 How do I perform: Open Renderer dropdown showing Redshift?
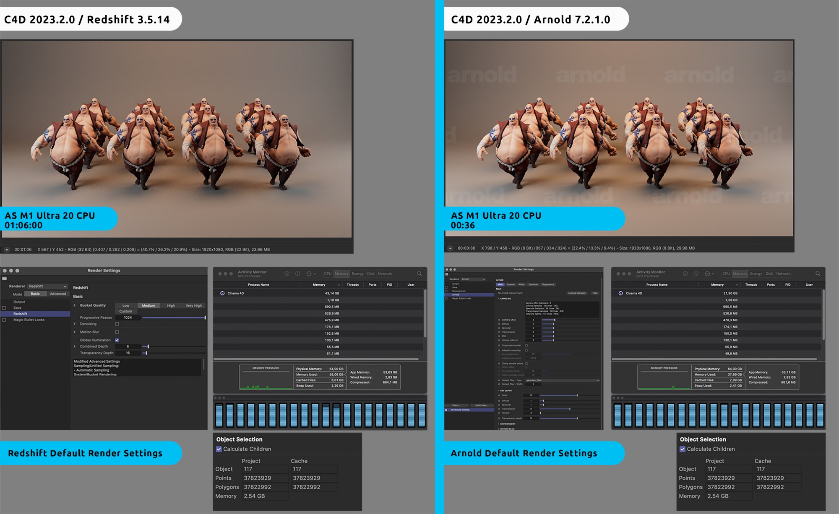[x=48, y=287]
